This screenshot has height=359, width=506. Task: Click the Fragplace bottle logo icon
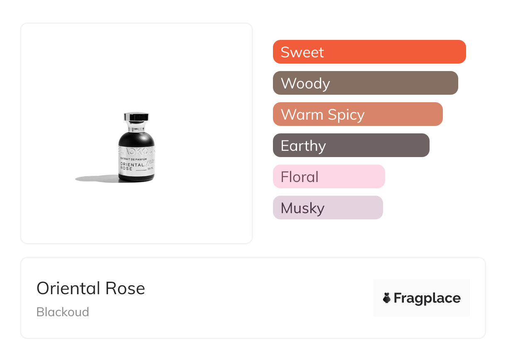pyautogui.click(x=387, y=298)
